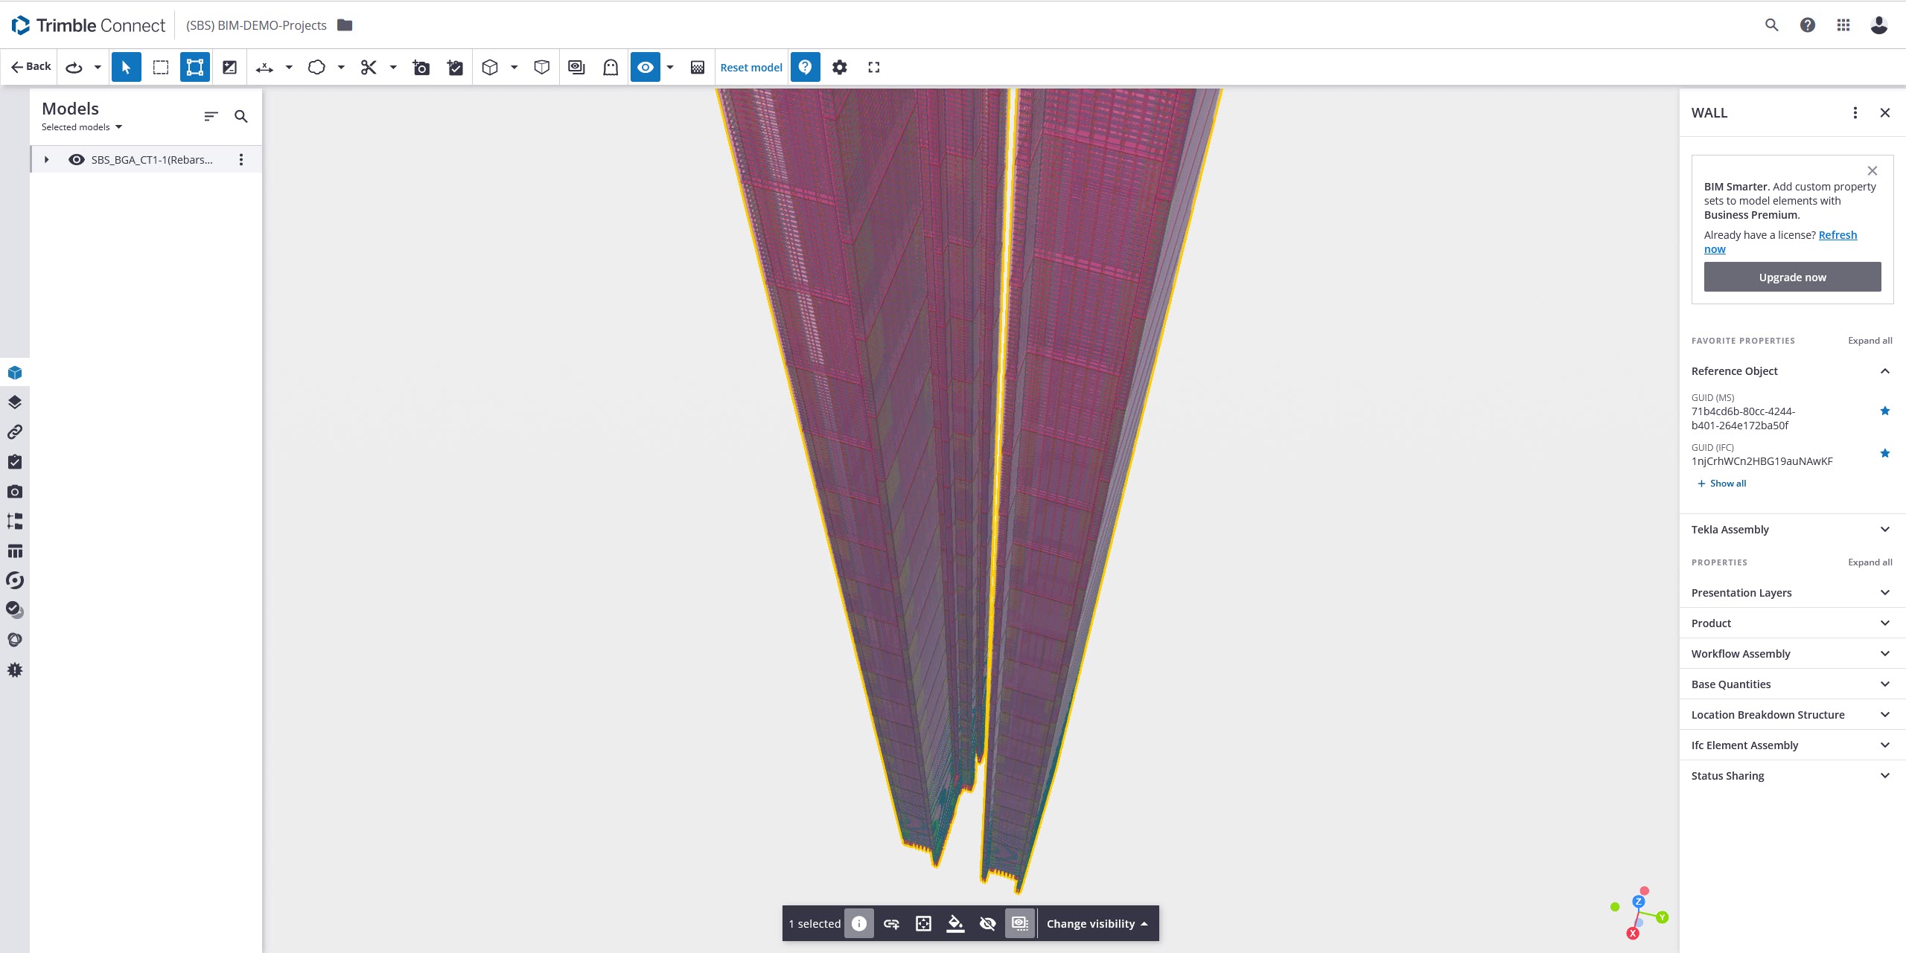The height and width of the screenshot is (953, 1906).
Task: Take a snapshot with the camera tool
Action: tap(421, 67)
